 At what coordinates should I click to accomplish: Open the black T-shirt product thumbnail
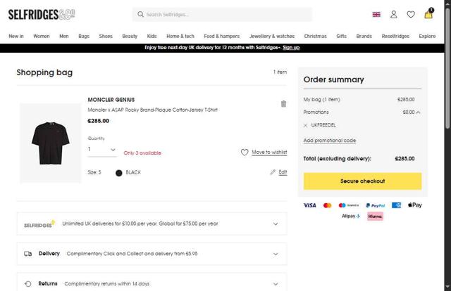(50, 143)
